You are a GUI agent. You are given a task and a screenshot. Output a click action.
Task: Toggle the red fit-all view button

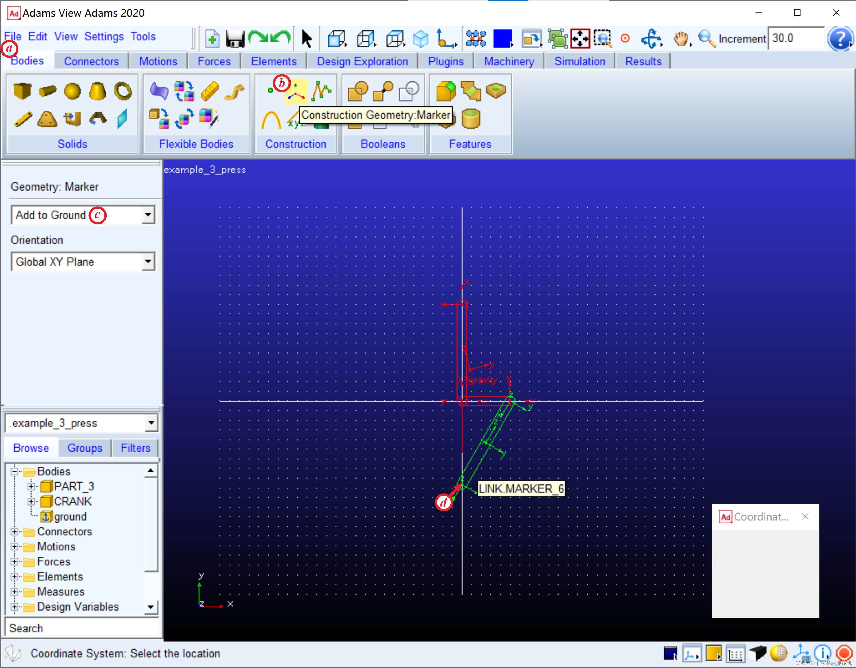click(x=580, y=39)
